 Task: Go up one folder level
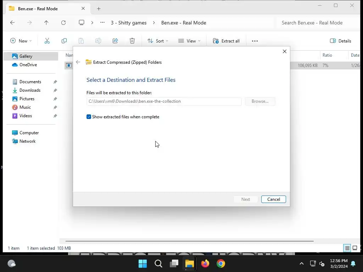coord(46,23)
